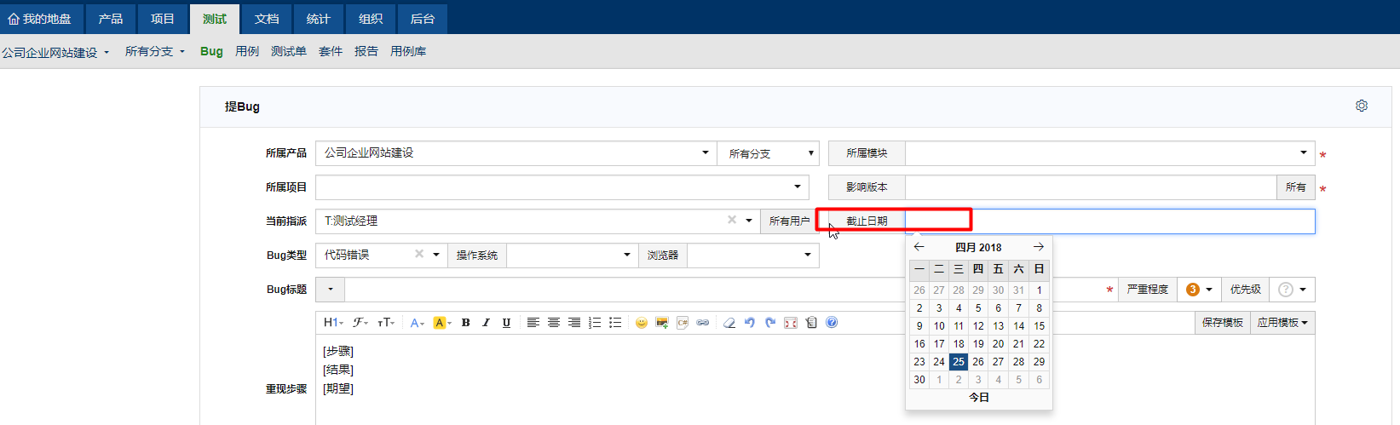Viewport: 1400px width, 425px height.
Task: Expand the 浏览器 browser dropdown
Action: point(808,255)
